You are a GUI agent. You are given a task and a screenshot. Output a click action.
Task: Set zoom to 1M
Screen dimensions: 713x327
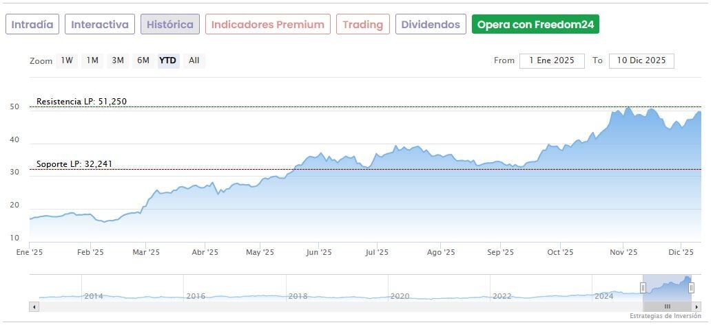tap(92, 60)
